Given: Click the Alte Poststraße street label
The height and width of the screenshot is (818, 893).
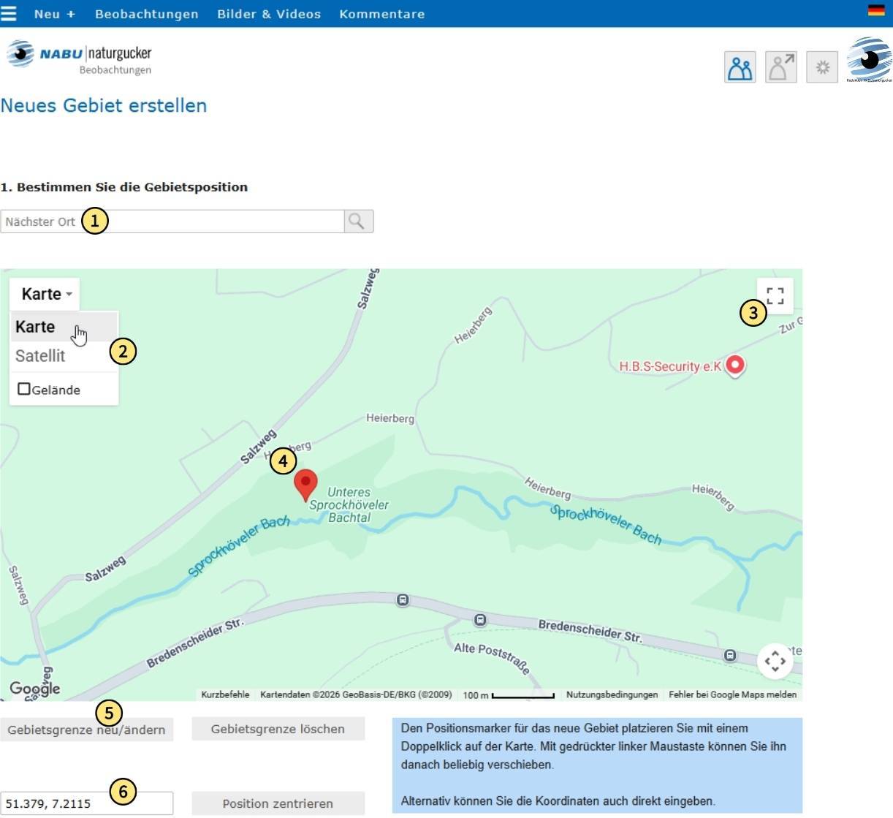Looking at the screenshot, I should [491, 657].
